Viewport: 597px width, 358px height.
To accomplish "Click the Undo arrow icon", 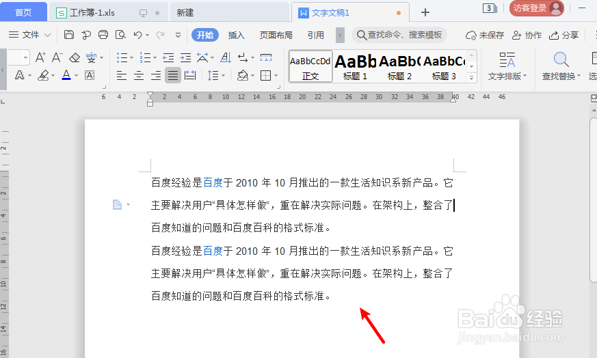I will point(138,35).
